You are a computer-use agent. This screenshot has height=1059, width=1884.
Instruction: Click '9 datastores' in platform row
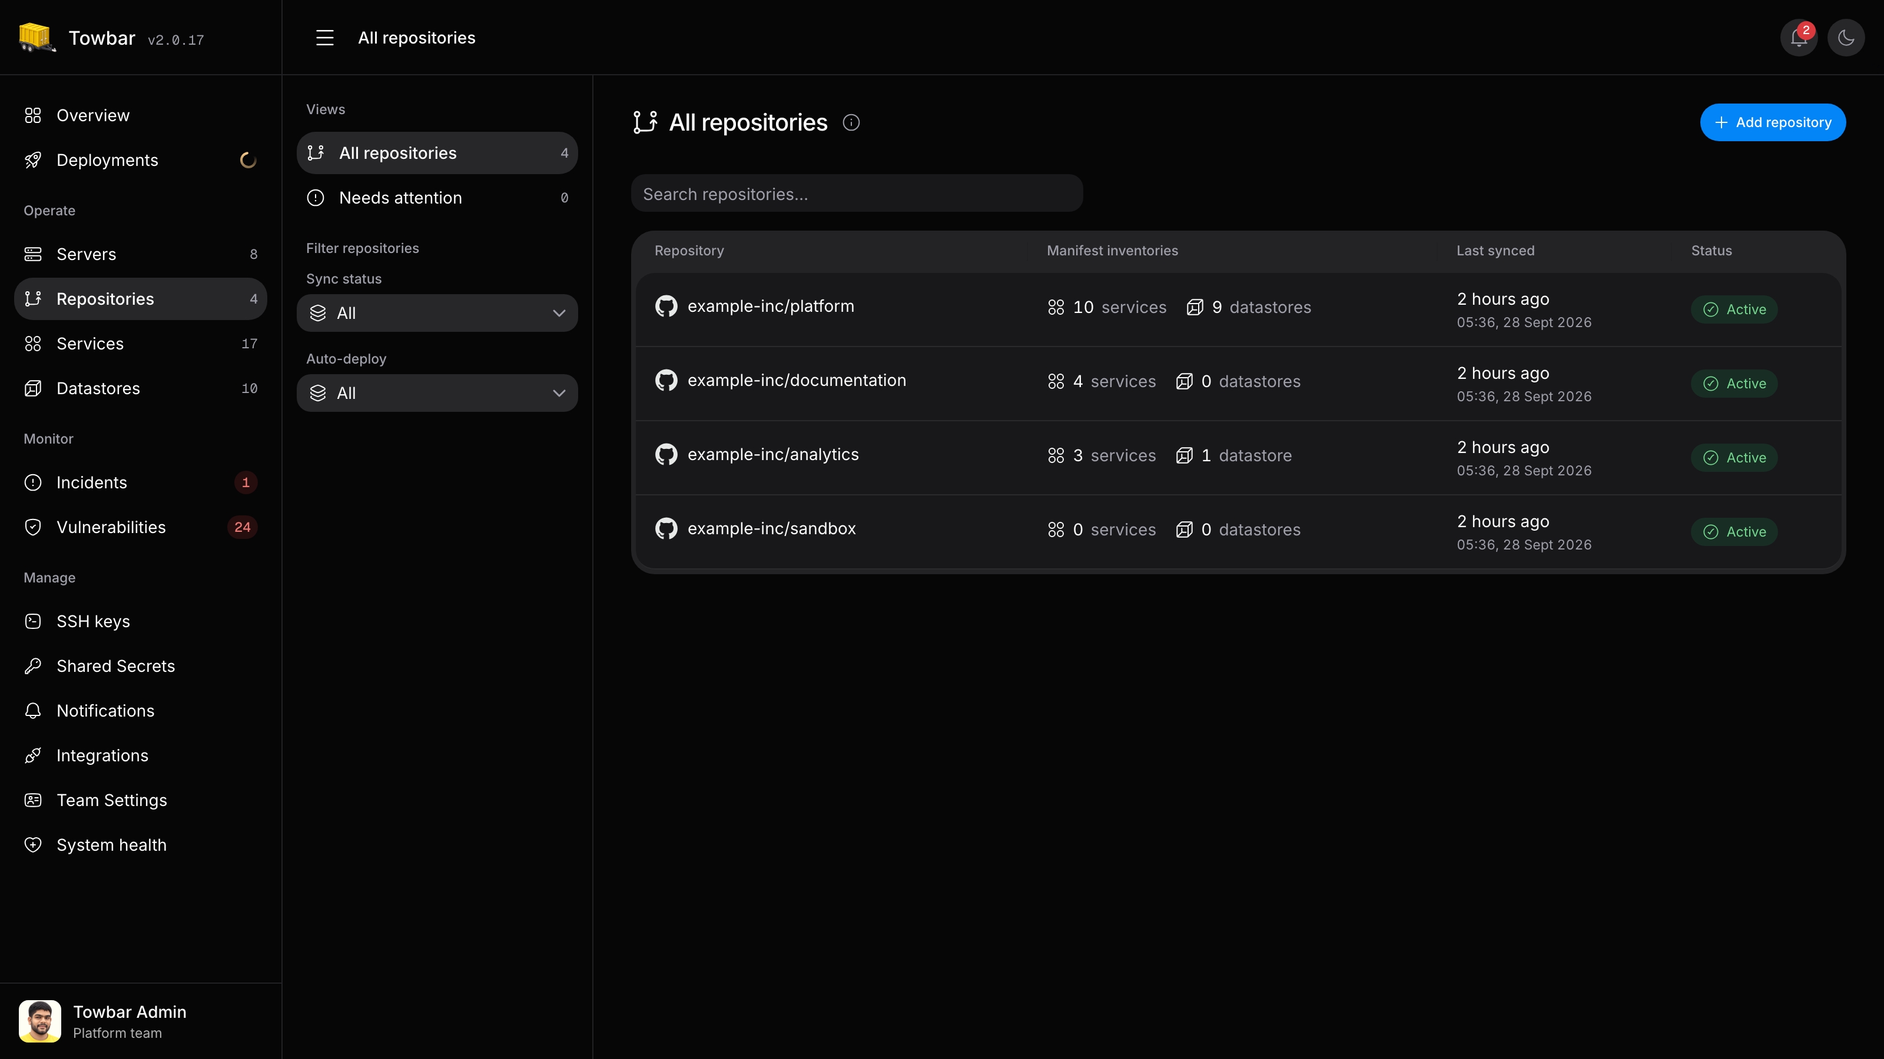coord(1248,308)
